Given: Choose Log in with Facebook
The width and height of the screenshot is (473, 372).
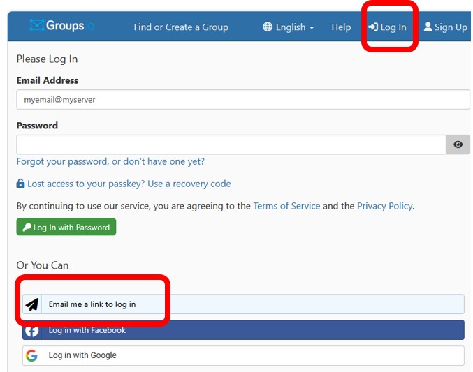Looking at the screenshot, I should point(87,330).
